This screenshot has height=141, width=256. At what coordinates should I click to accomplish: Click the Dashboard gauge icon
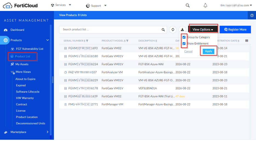[x=6, y=30]
